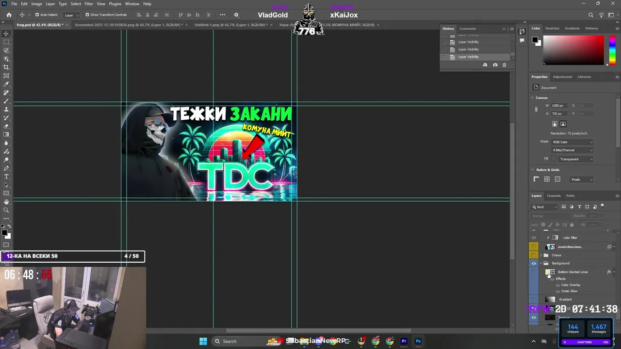Hide the color filter layer

tap(534, 238)
